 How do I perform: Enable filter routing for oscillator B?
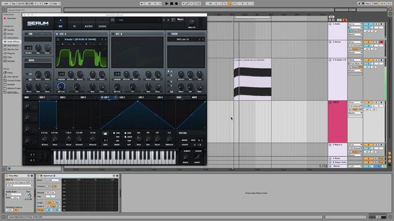pyautogui.click(x=169, y=75)
